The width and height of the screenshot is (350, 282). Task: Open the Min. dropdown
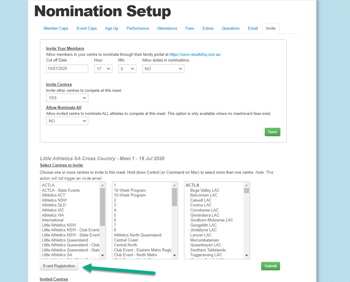127,69
